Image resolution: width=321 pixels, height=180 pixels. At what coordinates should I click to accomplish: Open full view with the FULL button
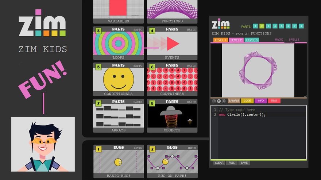tap(232, 163)
